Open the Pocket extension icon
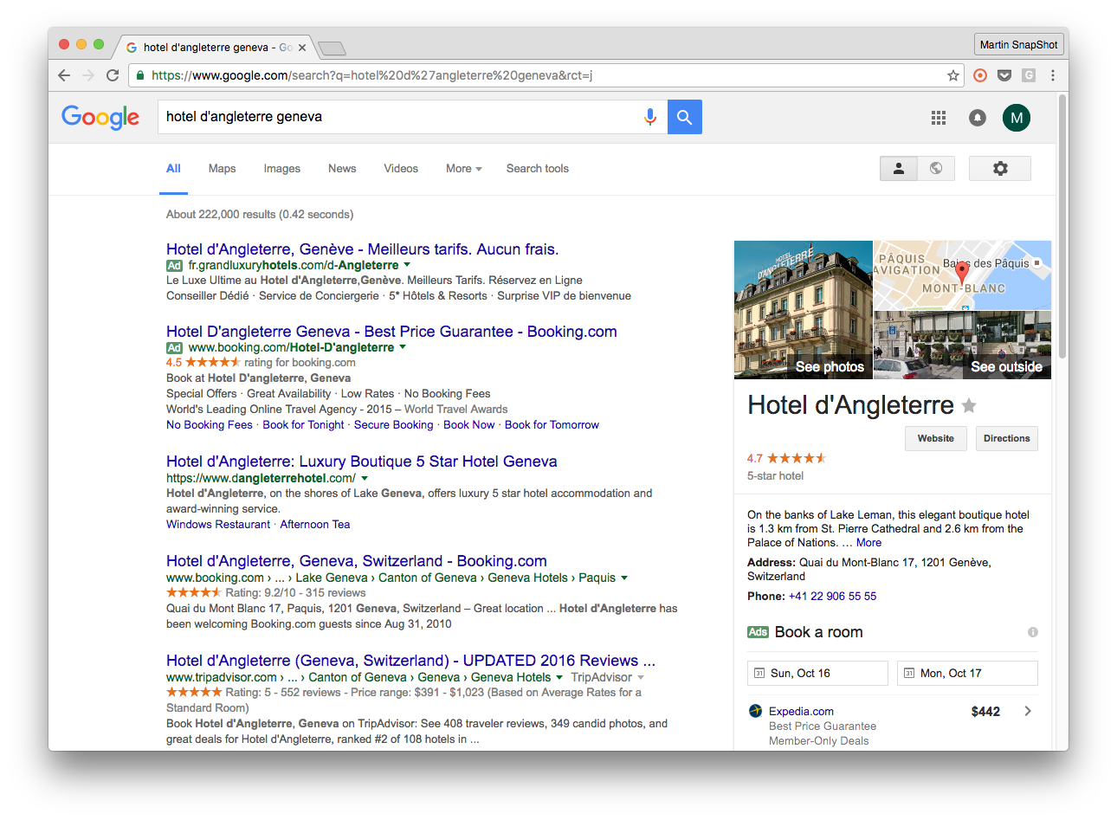The width and height of the screenshot is (1117, 820). 1004,75
